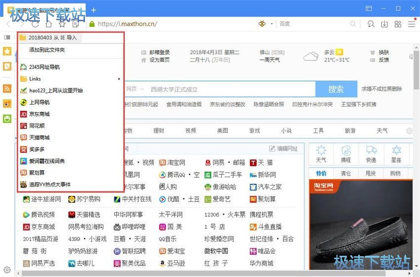Open dropdown arrow beside core icon
The width and height of the screenshot is (420, 277).
(272, 24)
